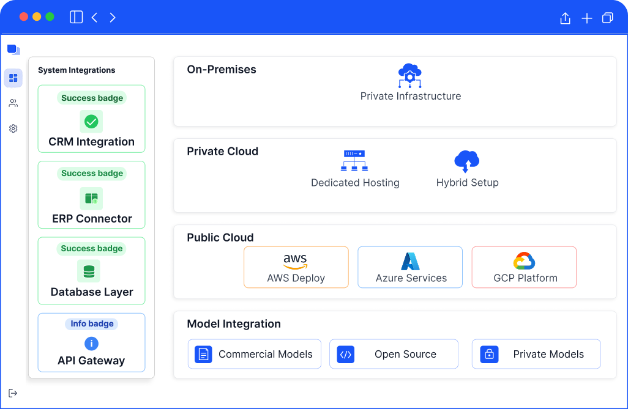Click the Model Integration heading
Image resolution: width=628 pixels, height=409 pixels.
(x=234, y=324)
